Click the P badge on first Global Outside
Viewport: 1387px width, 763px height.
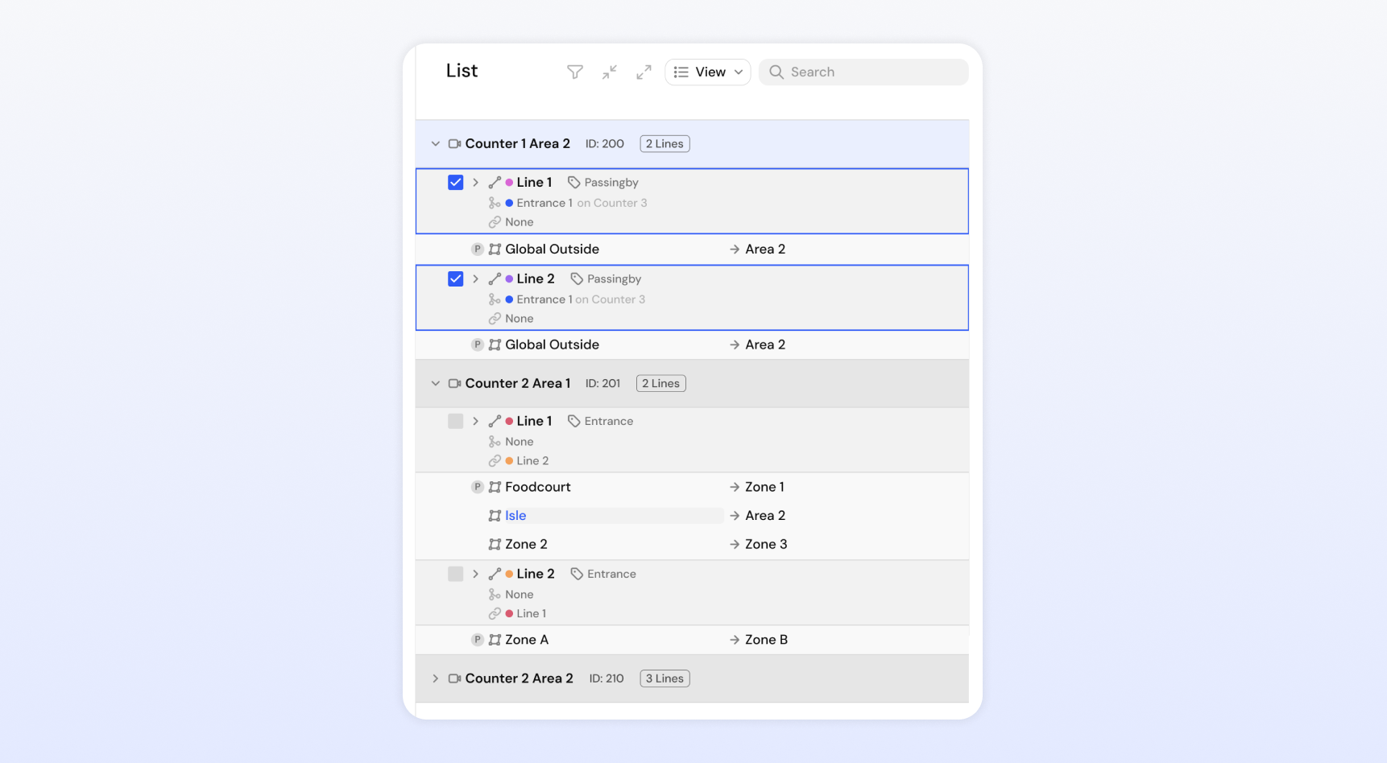click(x=478, y=250)
